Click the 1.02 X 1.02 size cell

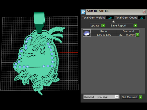[104, 35]
